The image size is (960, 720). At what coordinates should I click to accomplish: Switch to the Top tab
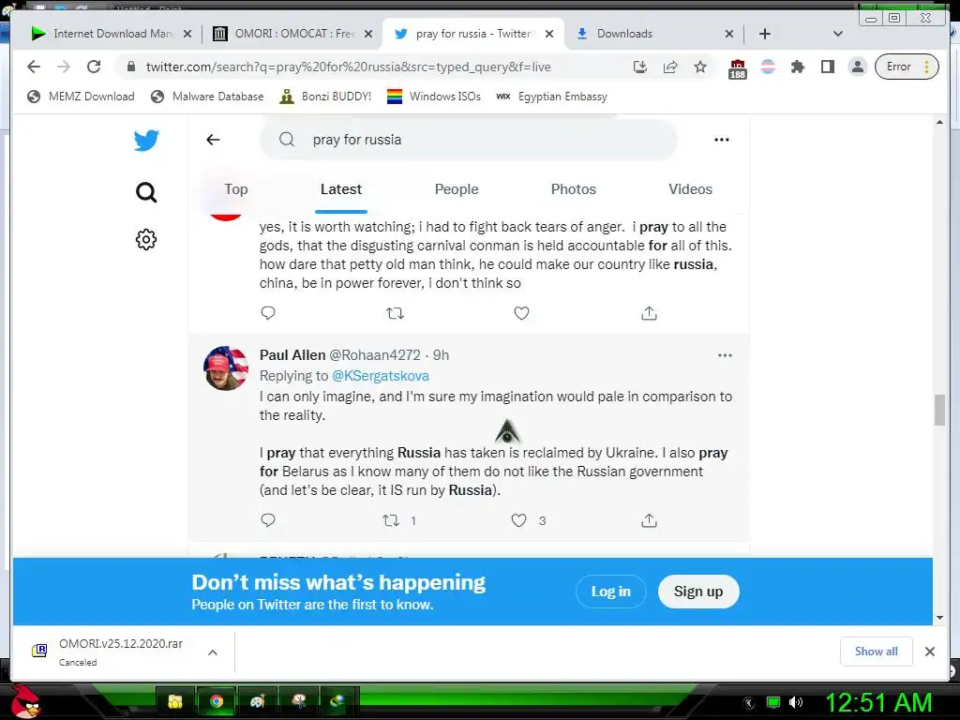coord(235,189)
